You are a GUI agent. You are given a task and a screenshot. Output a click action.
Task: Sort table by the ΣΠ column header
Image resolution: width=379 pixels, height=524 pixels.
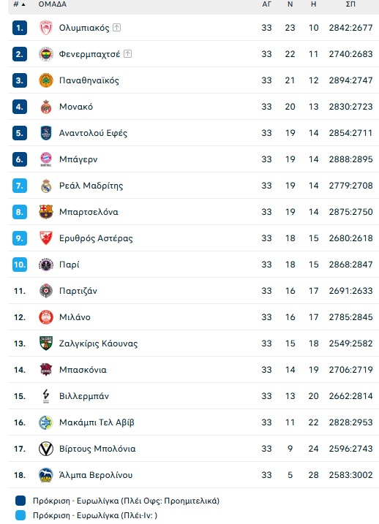[x=350, y=4]
